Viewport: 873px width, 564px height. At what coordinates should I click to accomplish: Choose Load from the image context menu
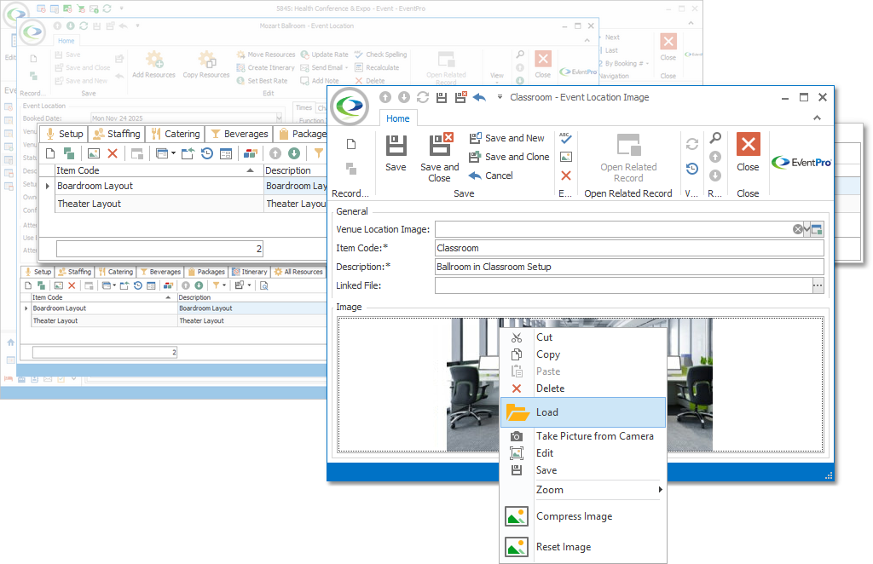[583, 412]
